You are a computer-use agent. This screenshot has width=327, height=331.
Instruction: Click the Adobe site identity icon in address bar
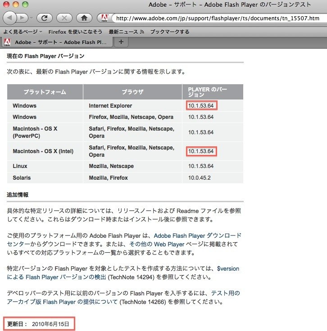[104, 18]
